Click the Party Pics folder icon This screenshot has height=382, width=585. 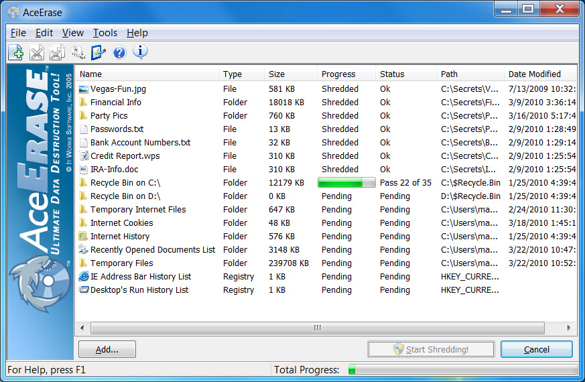tap(83, 116)
